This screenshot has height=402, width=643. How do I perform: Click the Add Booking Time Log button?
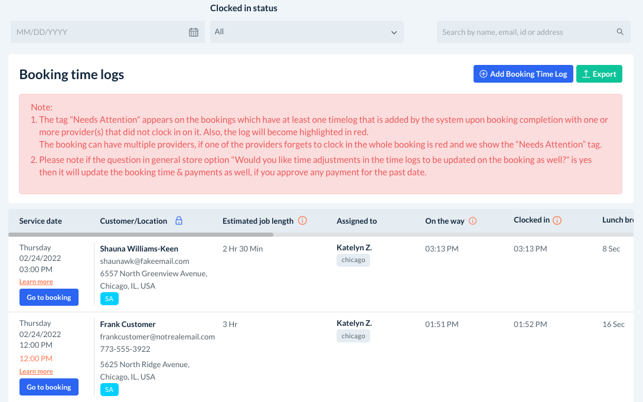tap(523, 74)
